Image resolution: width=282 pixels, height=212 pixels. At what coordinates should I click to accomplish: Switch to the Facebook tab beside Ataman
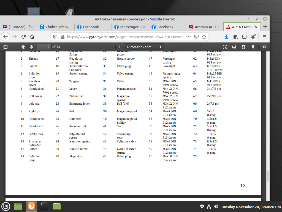click(x=167, y=27)
